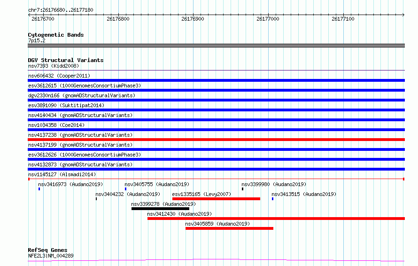This screenshot has height=266, width=418.
Task: Click the small blue nsv3405755 marker
Action: click(x=125, y=189)
